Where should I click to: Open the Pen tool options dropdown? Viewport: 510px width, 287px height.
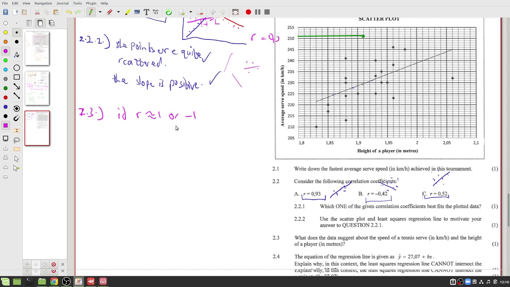[x=100, y=12]
